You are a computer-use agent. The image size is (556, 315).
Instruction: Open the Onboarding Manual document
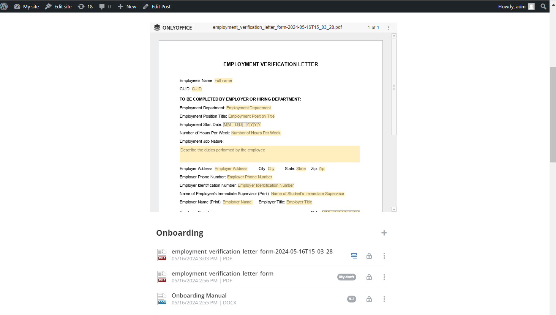pyautogui.click(x=199, y=295)
